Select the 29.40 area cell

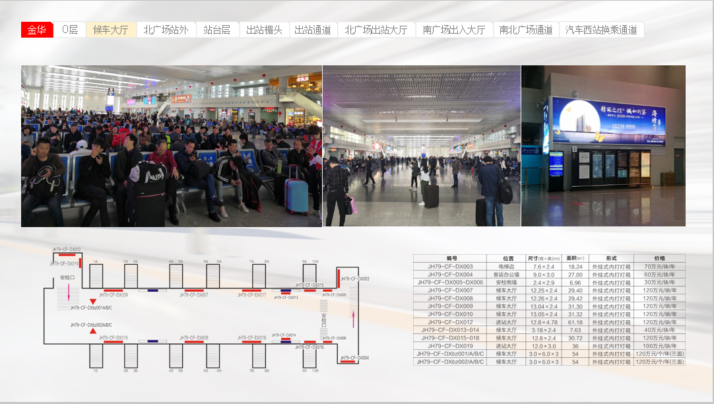point(575,290)
